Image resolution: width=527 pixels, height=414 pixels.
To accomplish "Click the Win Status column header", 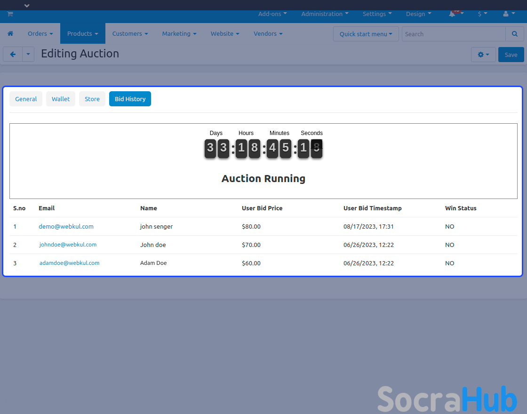I will point(461,208).
